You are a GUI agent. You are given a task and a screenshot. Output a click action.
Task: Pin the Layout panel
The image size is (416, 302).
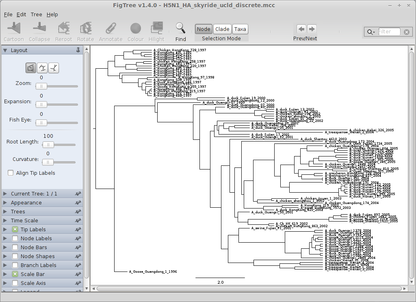click(x=78, y=50)
